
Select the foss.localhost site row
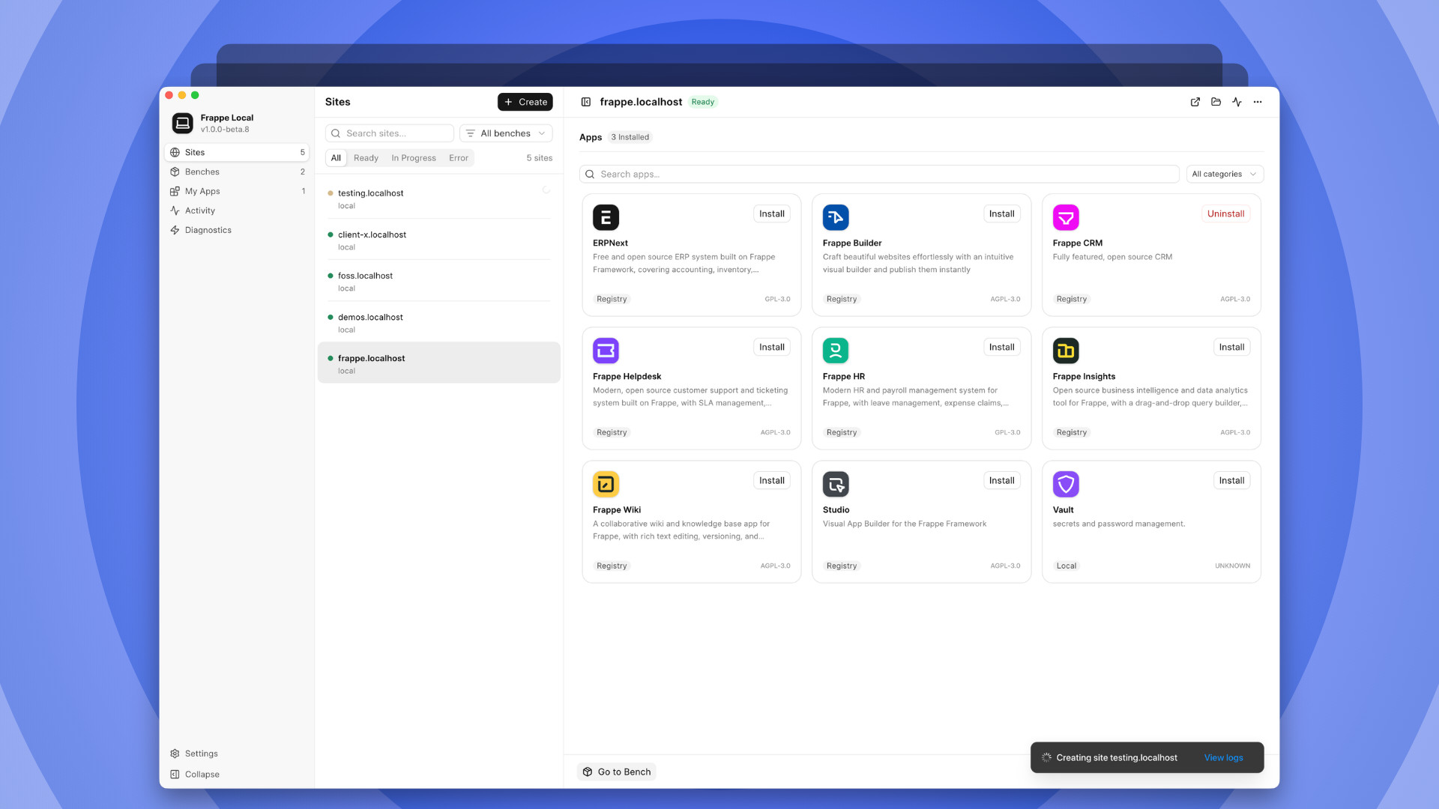(439, 281)
